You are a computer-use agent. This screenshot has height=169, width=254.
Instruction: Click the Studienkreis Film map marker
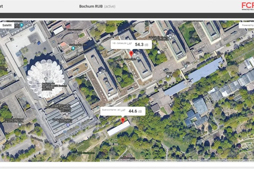click(73, 48)
